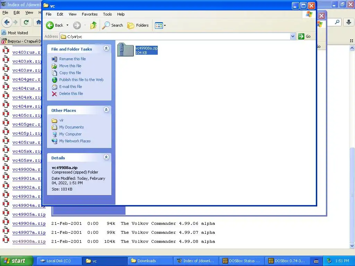Click the E-mail envelope icon
The width and height of the screenshot is (355, 266).
54,87
